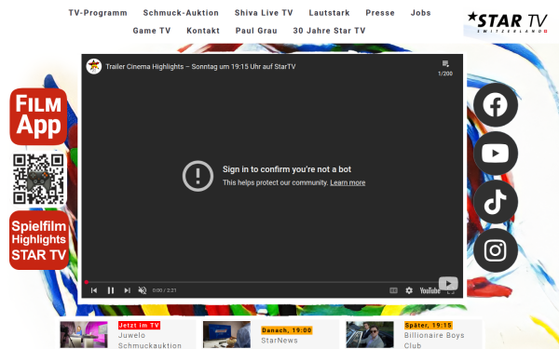Unmute the video player sound
Screen dimensions: 559x349
(x=143, y=290)
